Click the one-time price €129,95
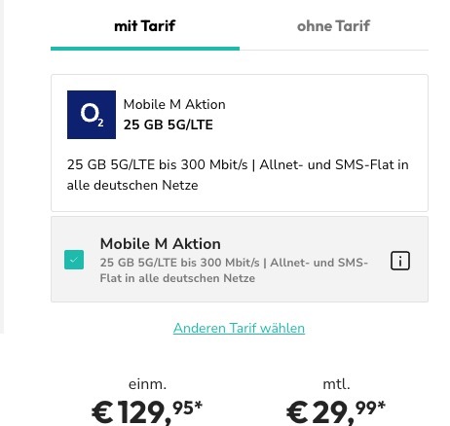The image size is (450, 426). click(147, 412)
